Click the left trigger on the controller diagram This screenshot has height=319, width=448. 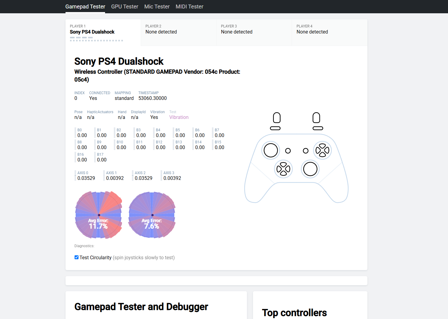point(277,118)
